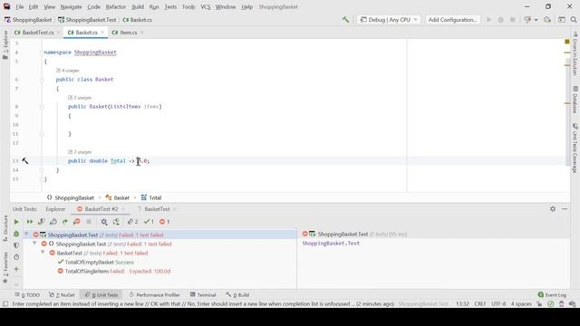Viewport: 580px width, 326px height.
Task: Toggle the failed tests filter showing 1
Action: (x=164, y=222)
